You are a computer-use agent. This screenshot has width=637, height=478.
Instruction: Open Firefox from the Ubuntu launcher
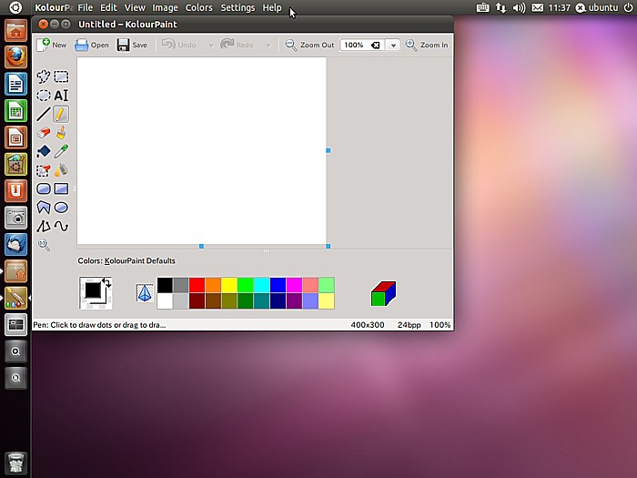15,57
